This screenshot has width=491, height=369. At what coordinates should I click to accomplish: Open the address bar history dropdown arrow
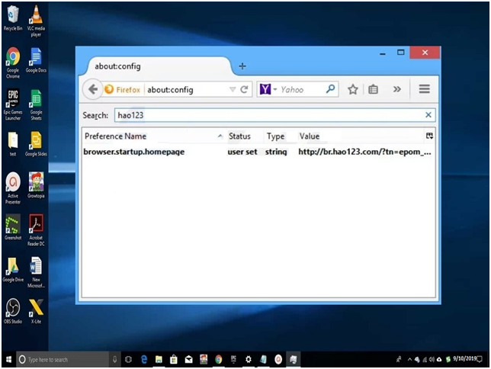click(233, 90)
